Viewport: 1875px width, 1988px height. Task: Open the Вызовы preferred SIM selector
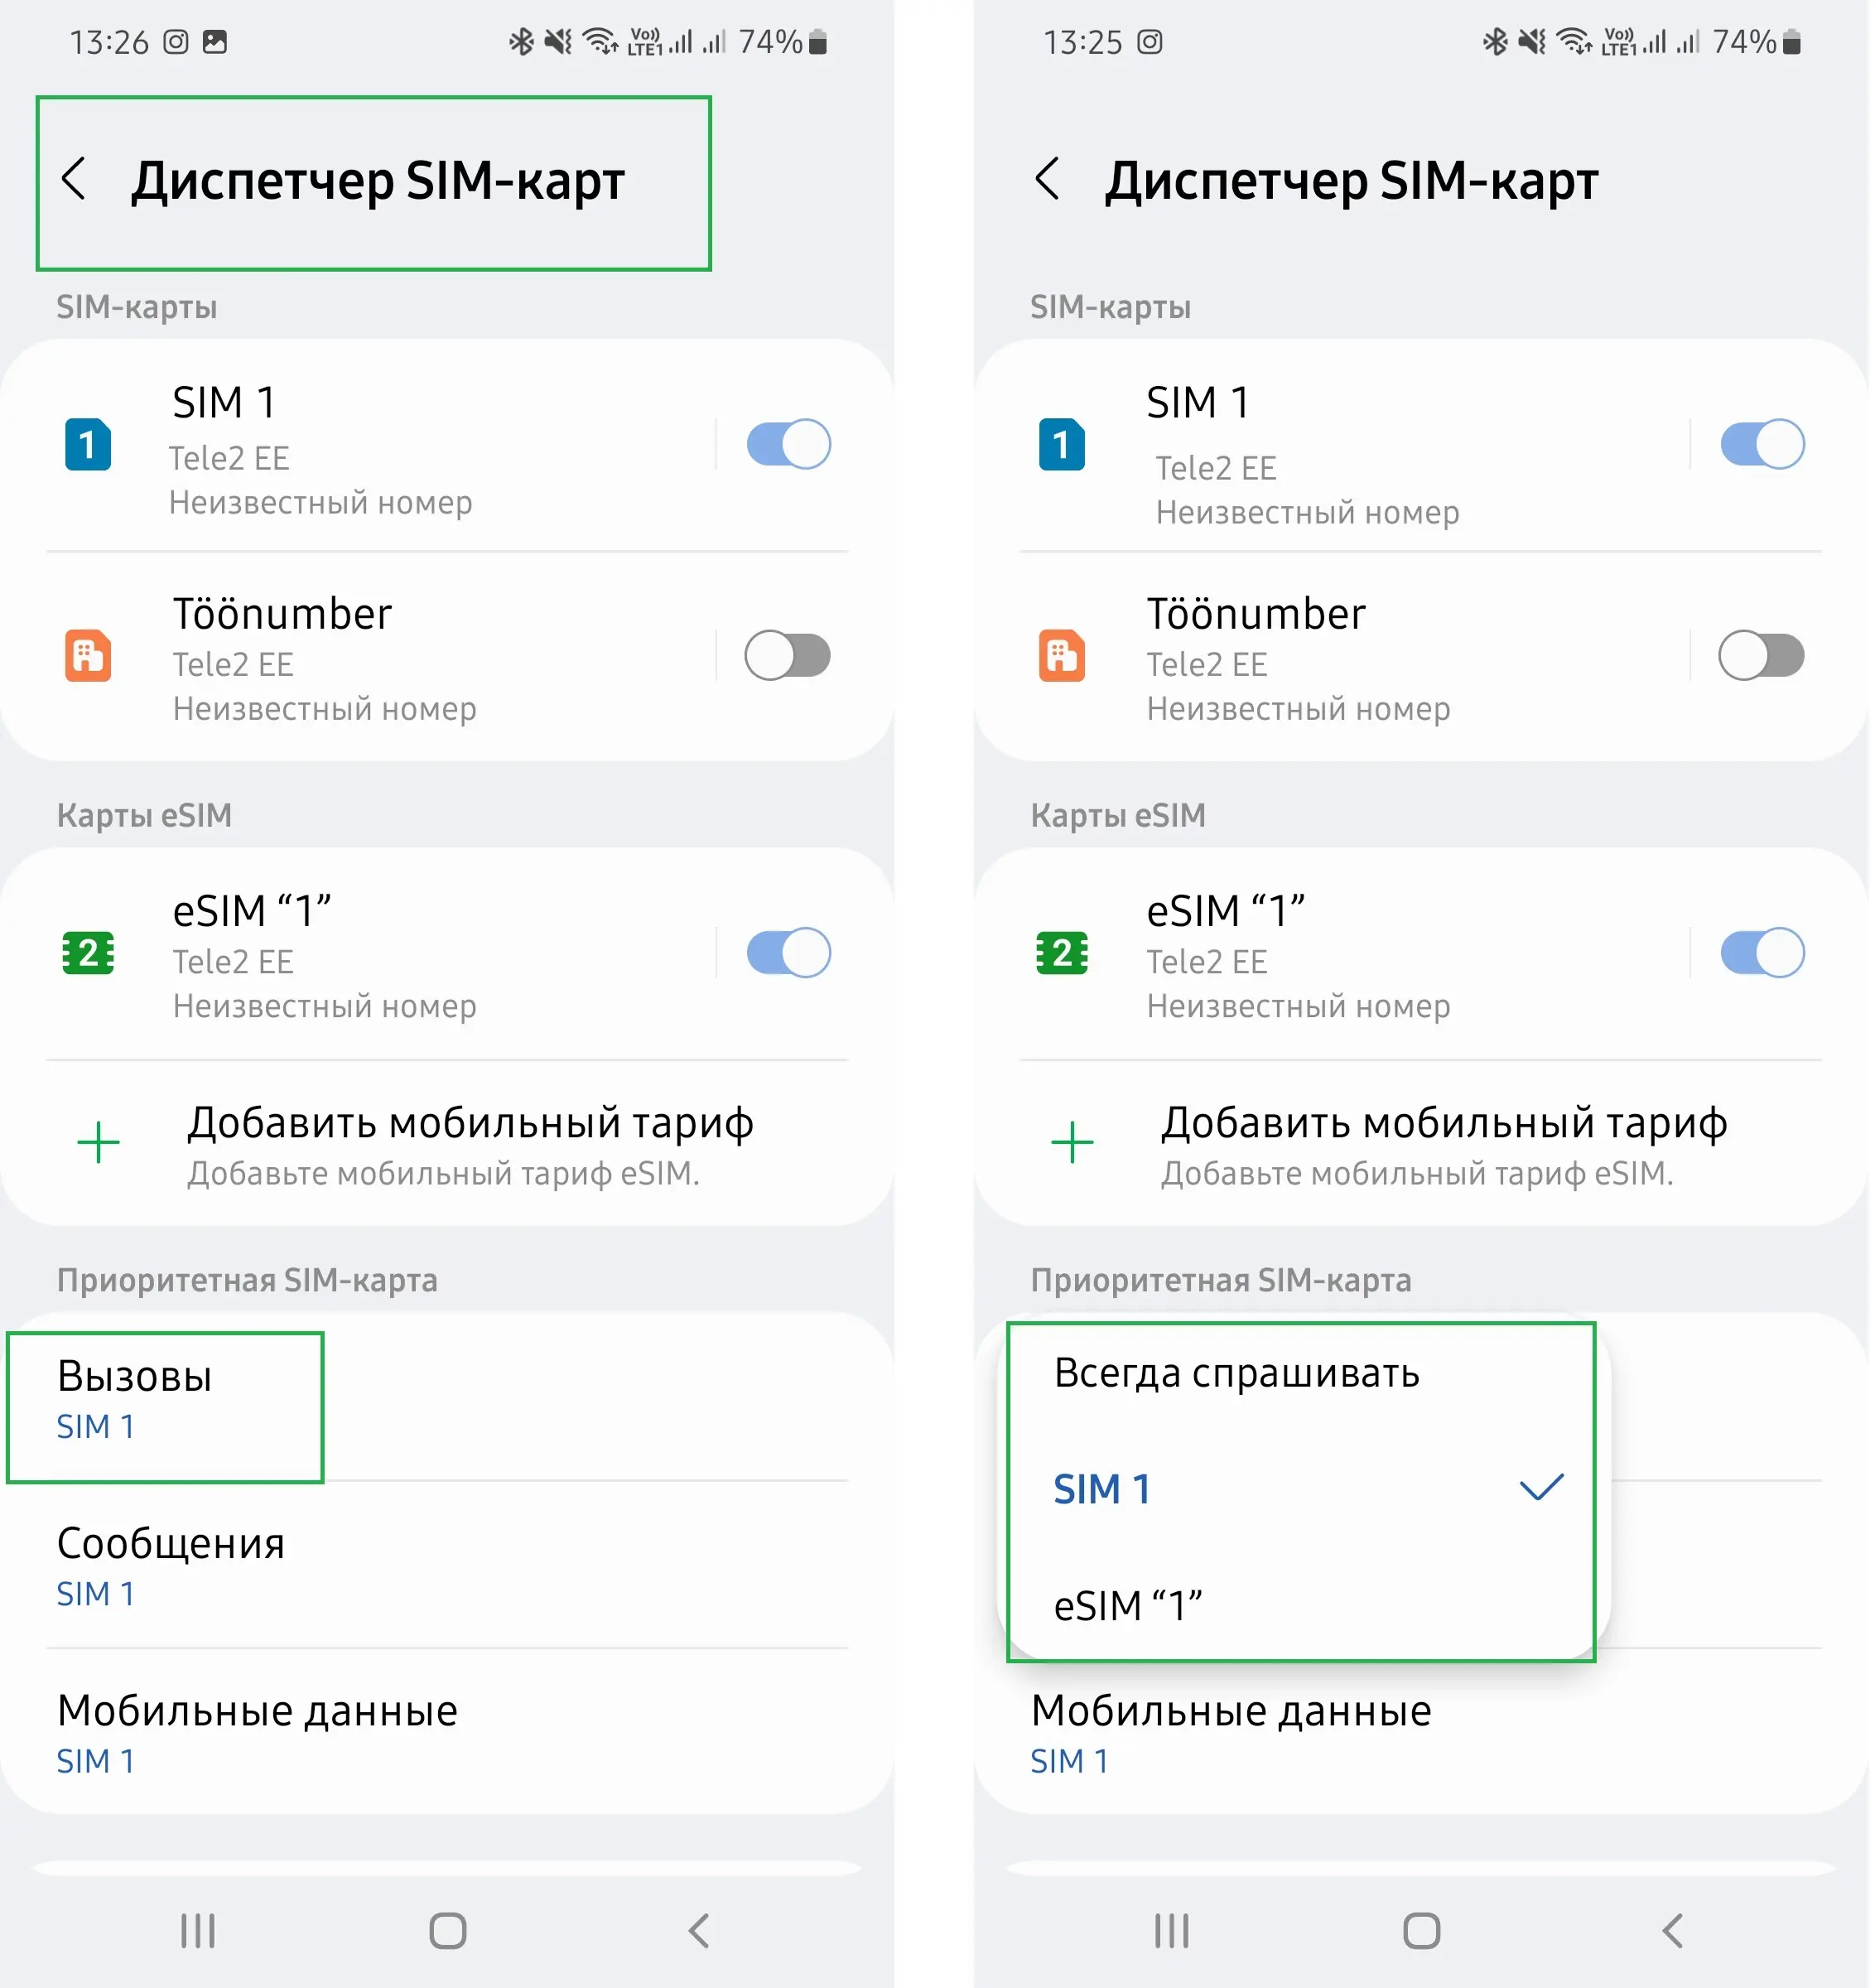click(x=448, y=1399)
